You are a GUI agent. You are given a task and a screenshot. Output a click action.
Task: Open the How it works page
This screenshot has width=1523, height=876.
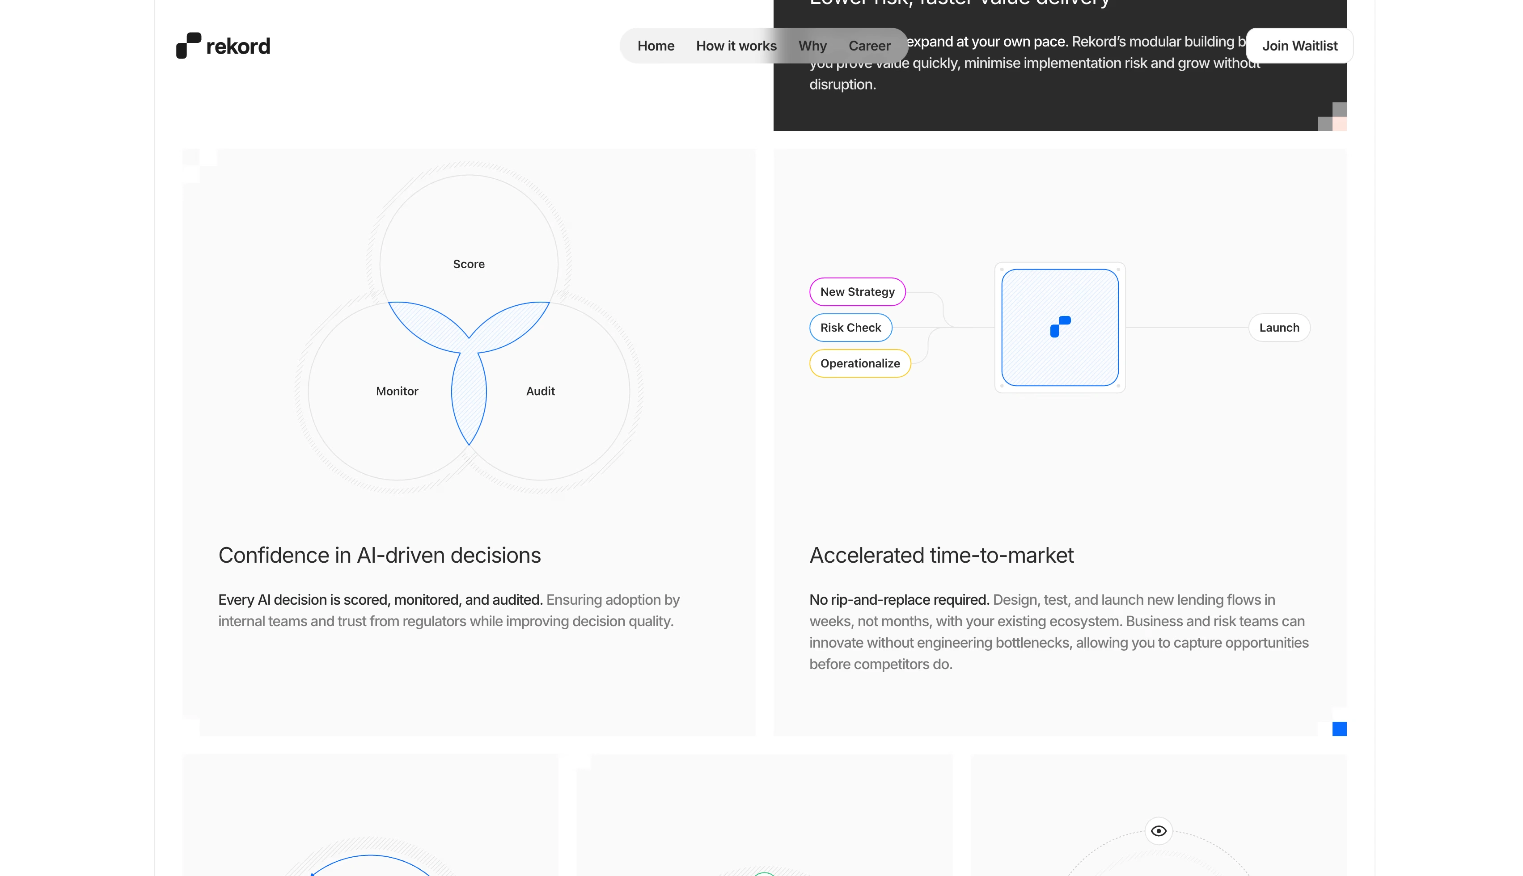click(x=736, y=46)
